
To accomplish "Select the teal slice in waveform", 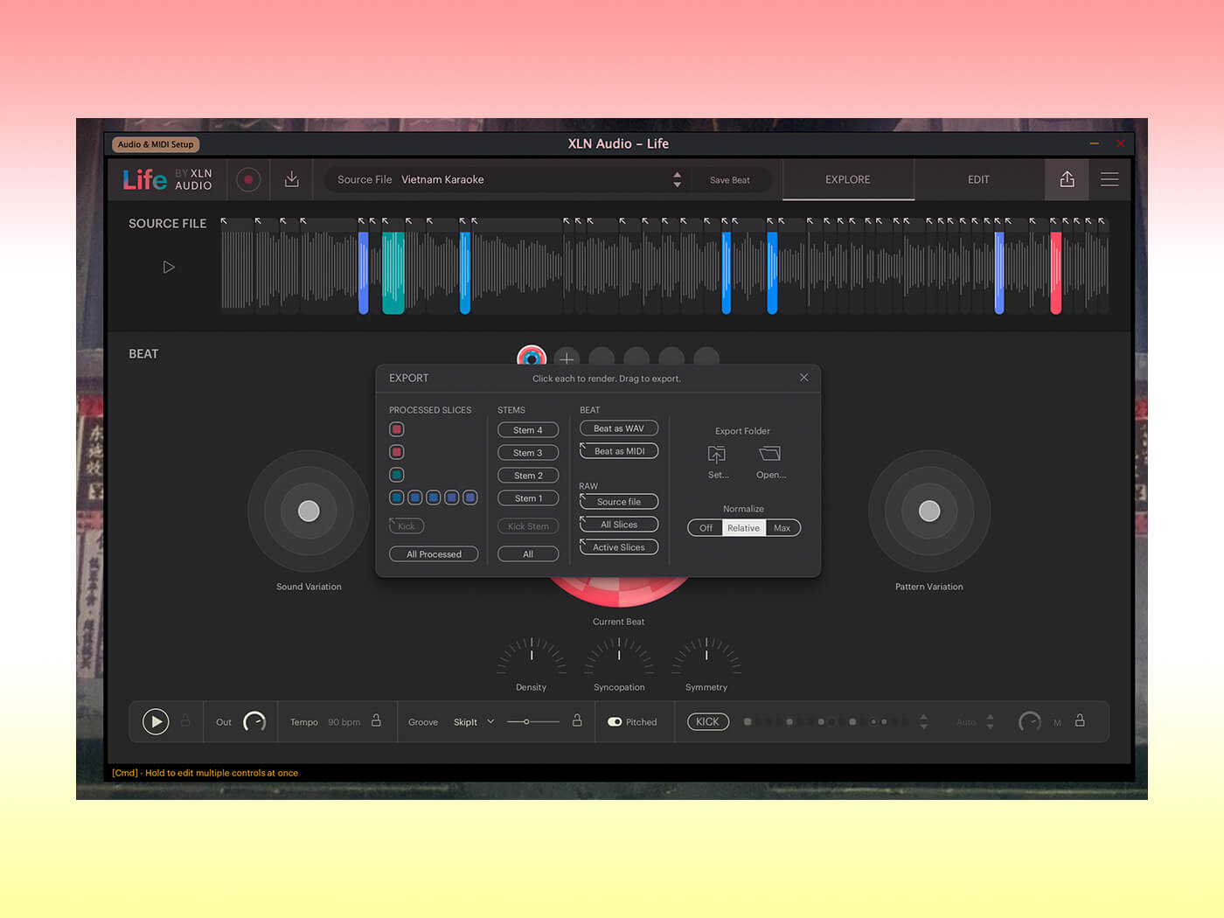I will pos(393,272).
